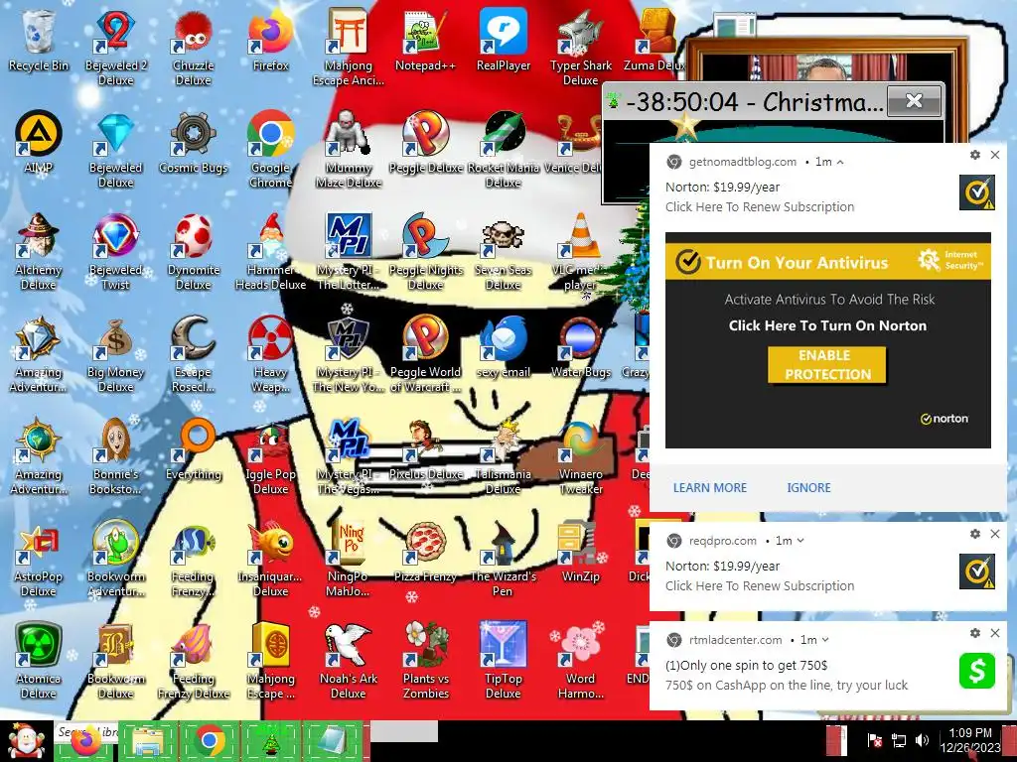Open Noah's Ark Deluxe shortcut
1017x762 pixels.
coord(349,661)
